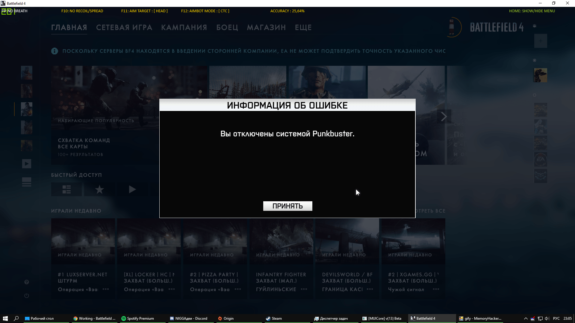Screen dimensions: 575x323
Task: Click the taskbar clock 23:05
Action: [x=568, y=319]
